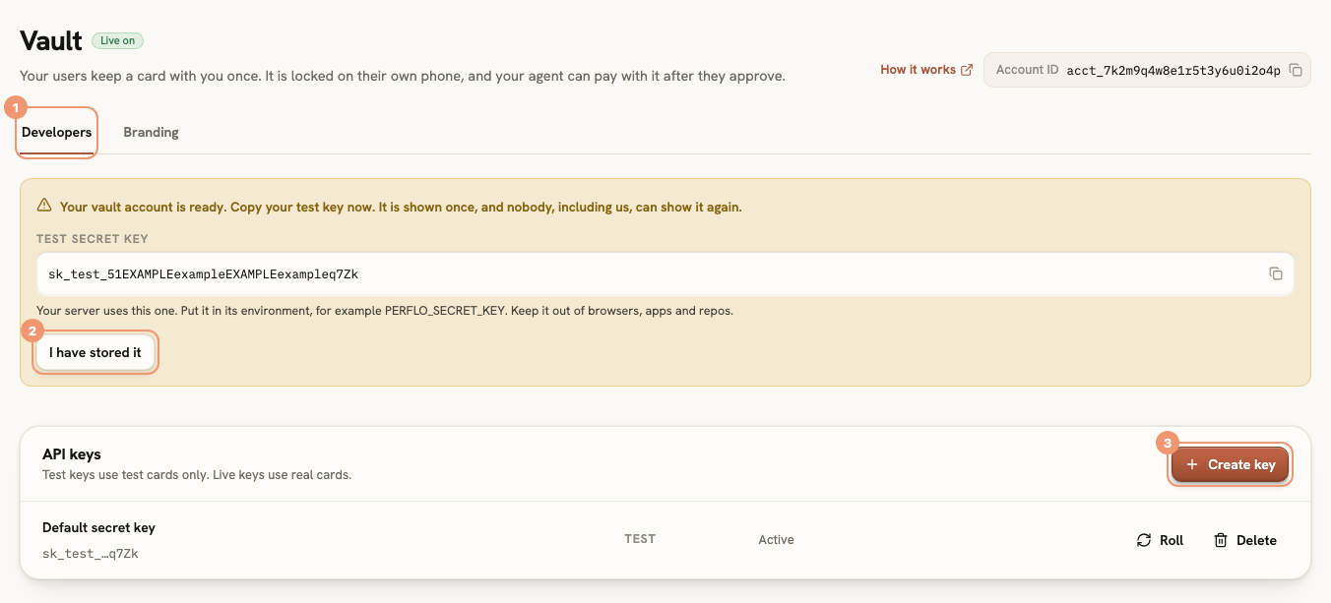
Task: Click the TEST SECRET KEY label
Action: (93, 239)
